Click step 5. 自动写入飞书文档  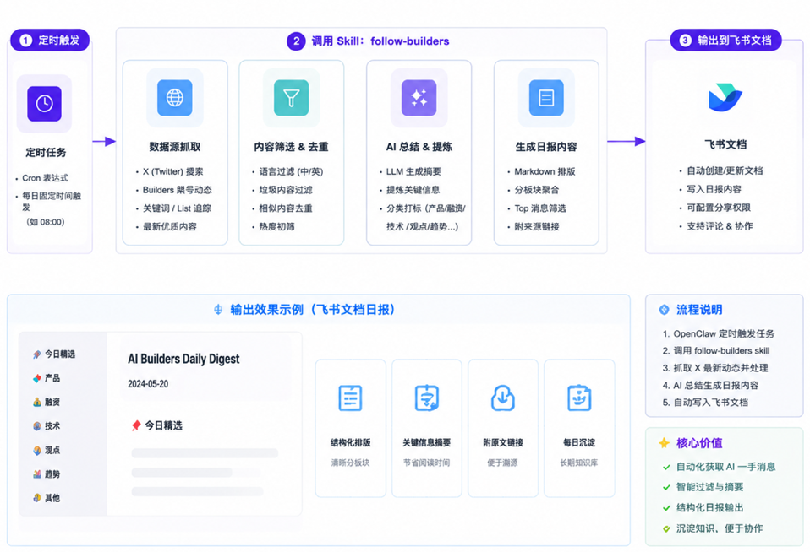(705, 403)
